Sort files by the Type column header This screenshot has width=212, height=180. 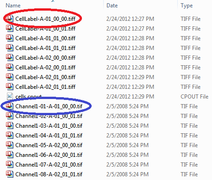point(187,6)
